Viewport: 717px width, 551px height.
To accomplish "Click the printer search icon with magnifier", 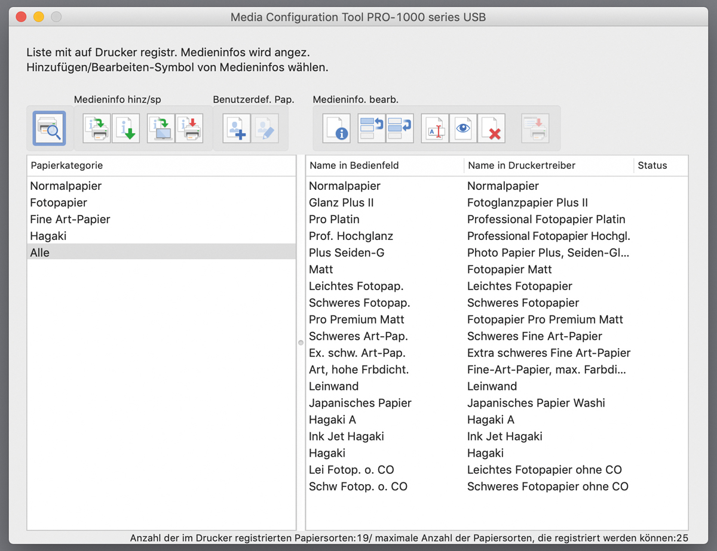I will (x=50, y=128).
